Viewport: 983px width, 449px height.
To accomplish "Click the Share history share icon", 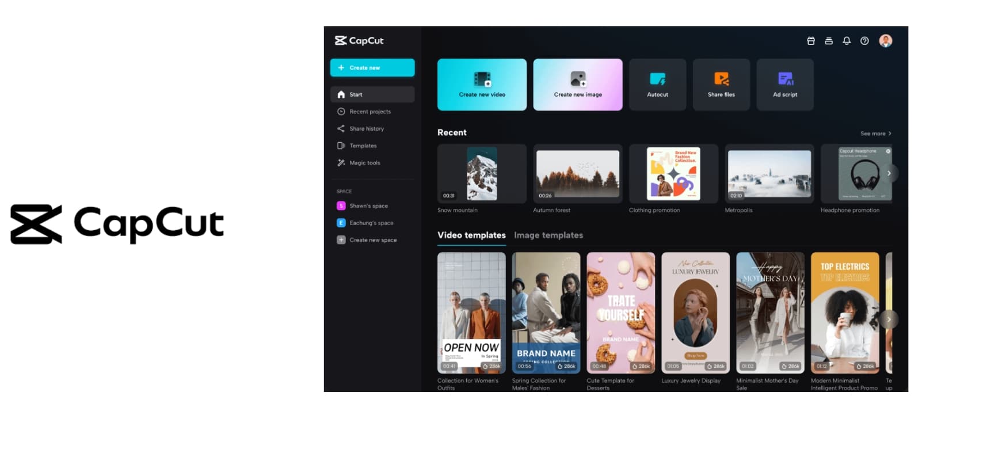I will pos(341,128).
